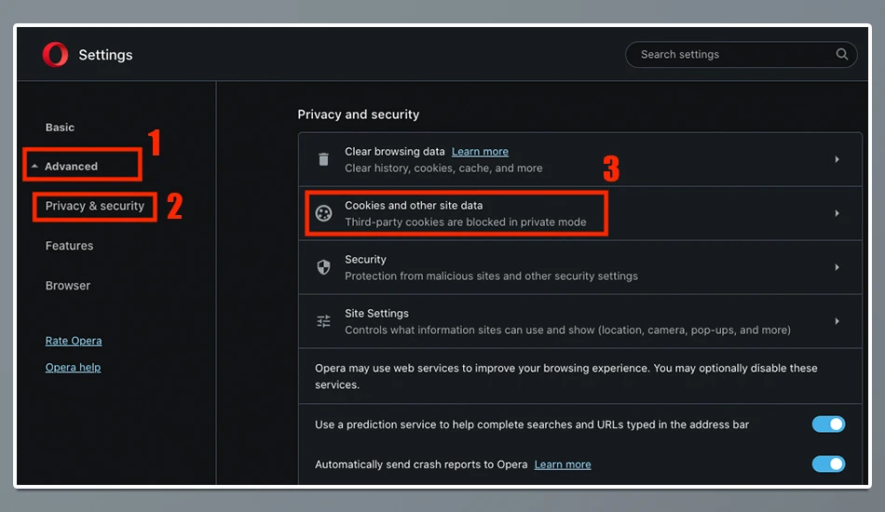This screenshot has width=885, height=512.
Task: Open the Basic settings section
Action: (60, 128)
